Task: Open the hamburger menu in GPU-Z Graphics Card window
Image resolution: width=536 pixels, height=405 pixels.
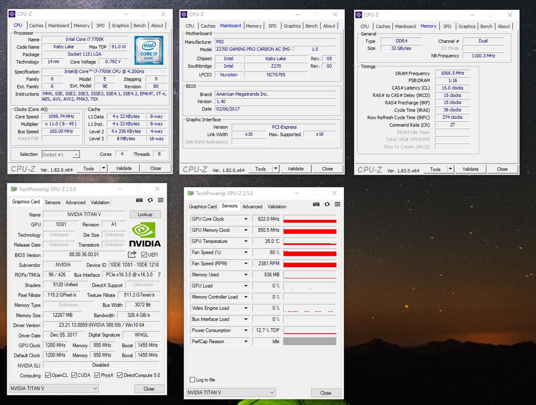Action: (160, 200)
